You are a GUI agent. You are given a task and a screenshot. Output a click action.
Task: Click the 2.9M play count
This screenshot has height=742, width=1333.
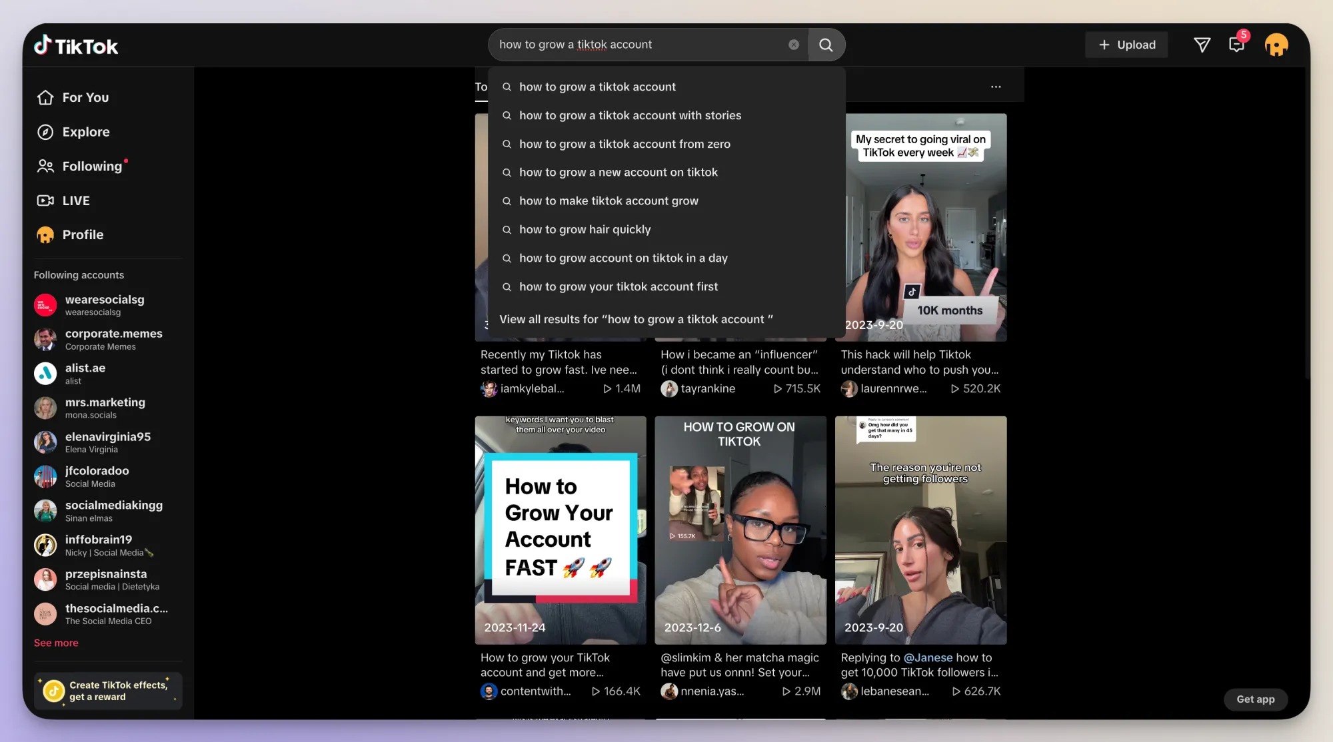(x=801, y=691)
